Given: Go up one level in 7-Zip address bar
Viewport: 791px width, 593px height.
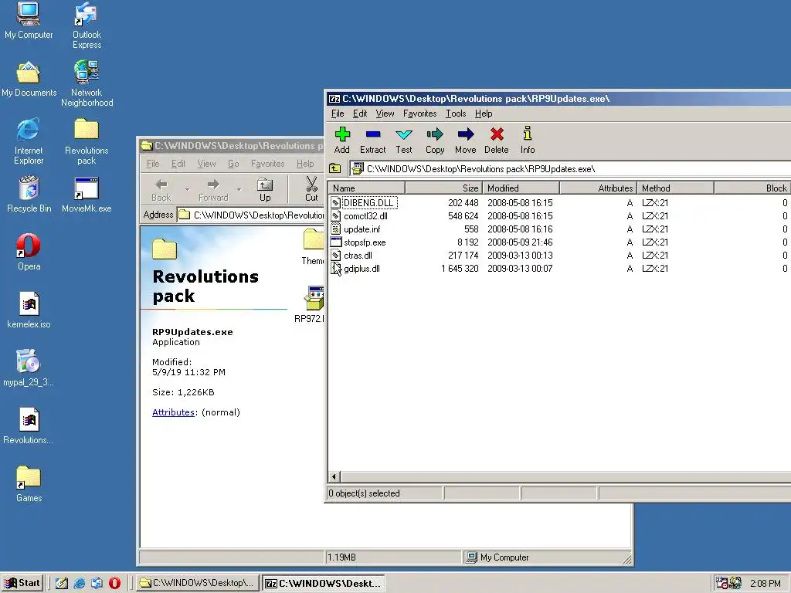Looking at the screenshot, I should pos(335,168).
